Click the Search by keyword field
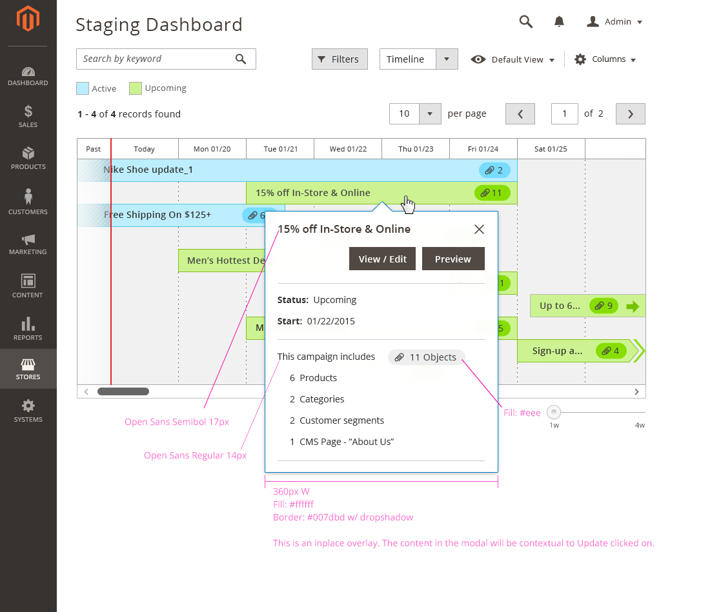This screenshot has width=701, height=612. 155,59
